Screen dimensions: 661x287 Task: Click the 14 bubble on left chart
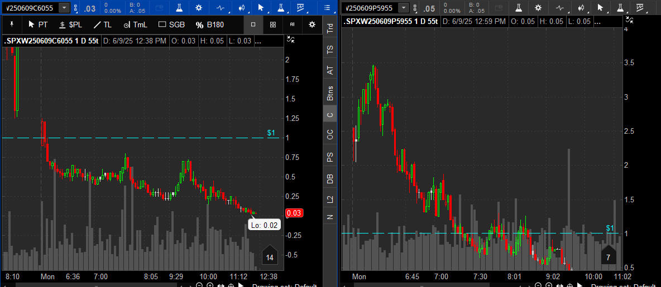[270, 257]
